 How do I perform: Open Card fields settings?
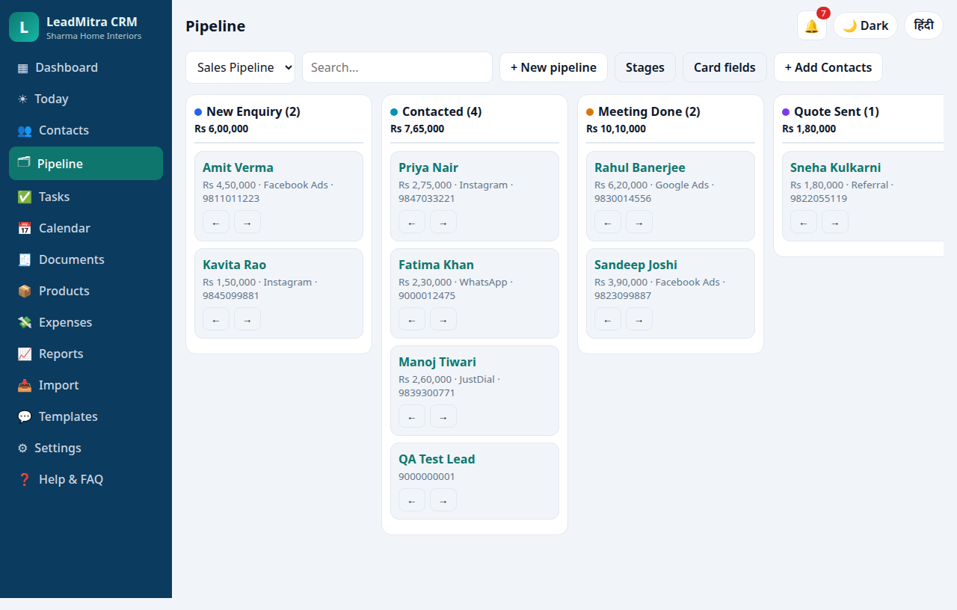[x=724, y=67]
